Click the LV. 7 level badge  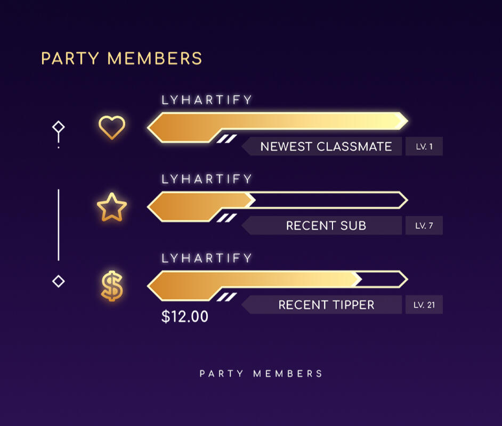coord(424,226)
